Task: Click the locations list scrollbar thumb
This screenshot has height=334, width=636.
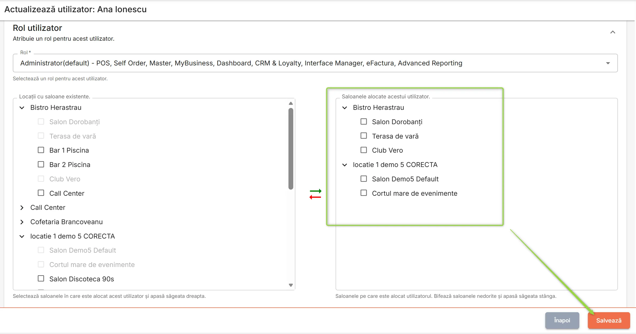Action: coord(291,149)
